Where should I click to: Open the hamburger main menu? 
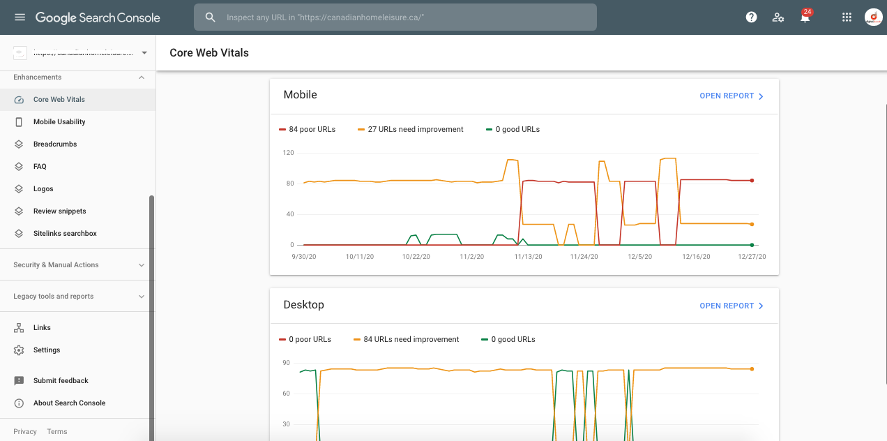pos(20,17)
